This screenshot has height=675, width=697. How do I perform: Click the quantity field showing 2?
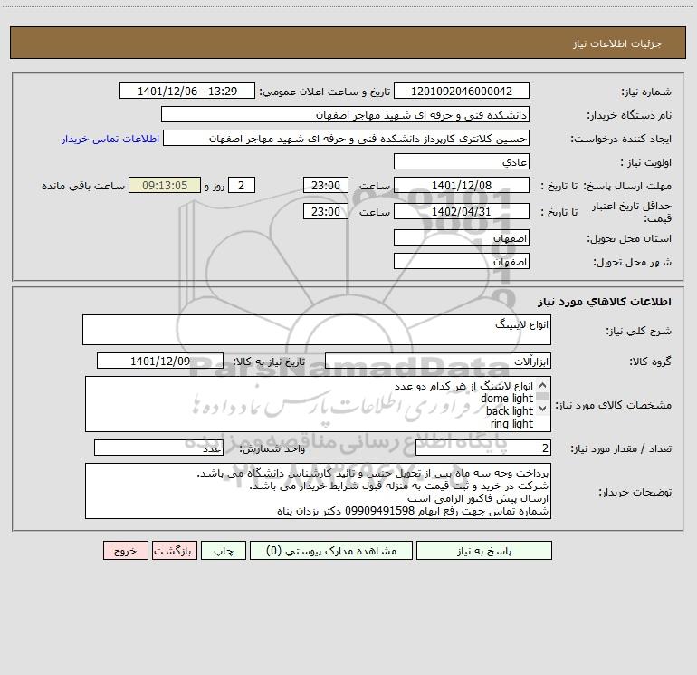pos(483,448)
